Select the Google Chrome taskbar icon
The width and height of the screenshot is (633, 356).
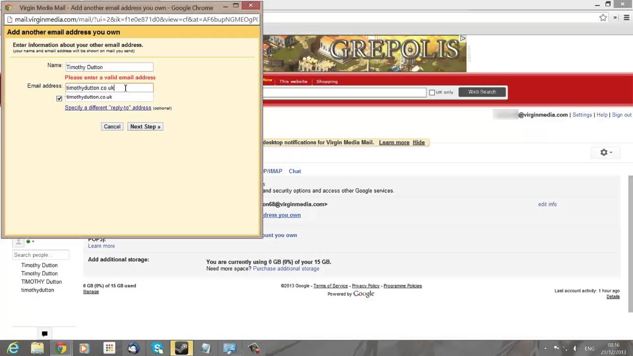coord(61,348)
